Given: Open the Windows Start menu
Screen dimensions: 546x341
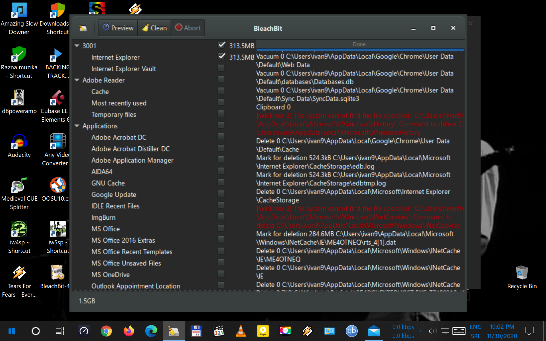Looking at the screenshot, I should tap(11, 331).
